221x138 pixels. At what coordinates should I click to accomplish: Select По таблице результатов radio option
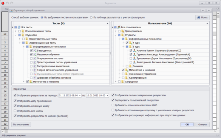click(91, 17)
